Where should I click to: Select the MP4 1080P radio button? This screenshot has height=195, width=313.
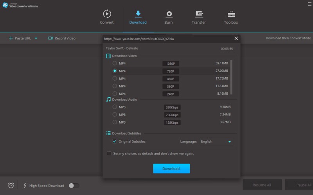click(115, 63)
